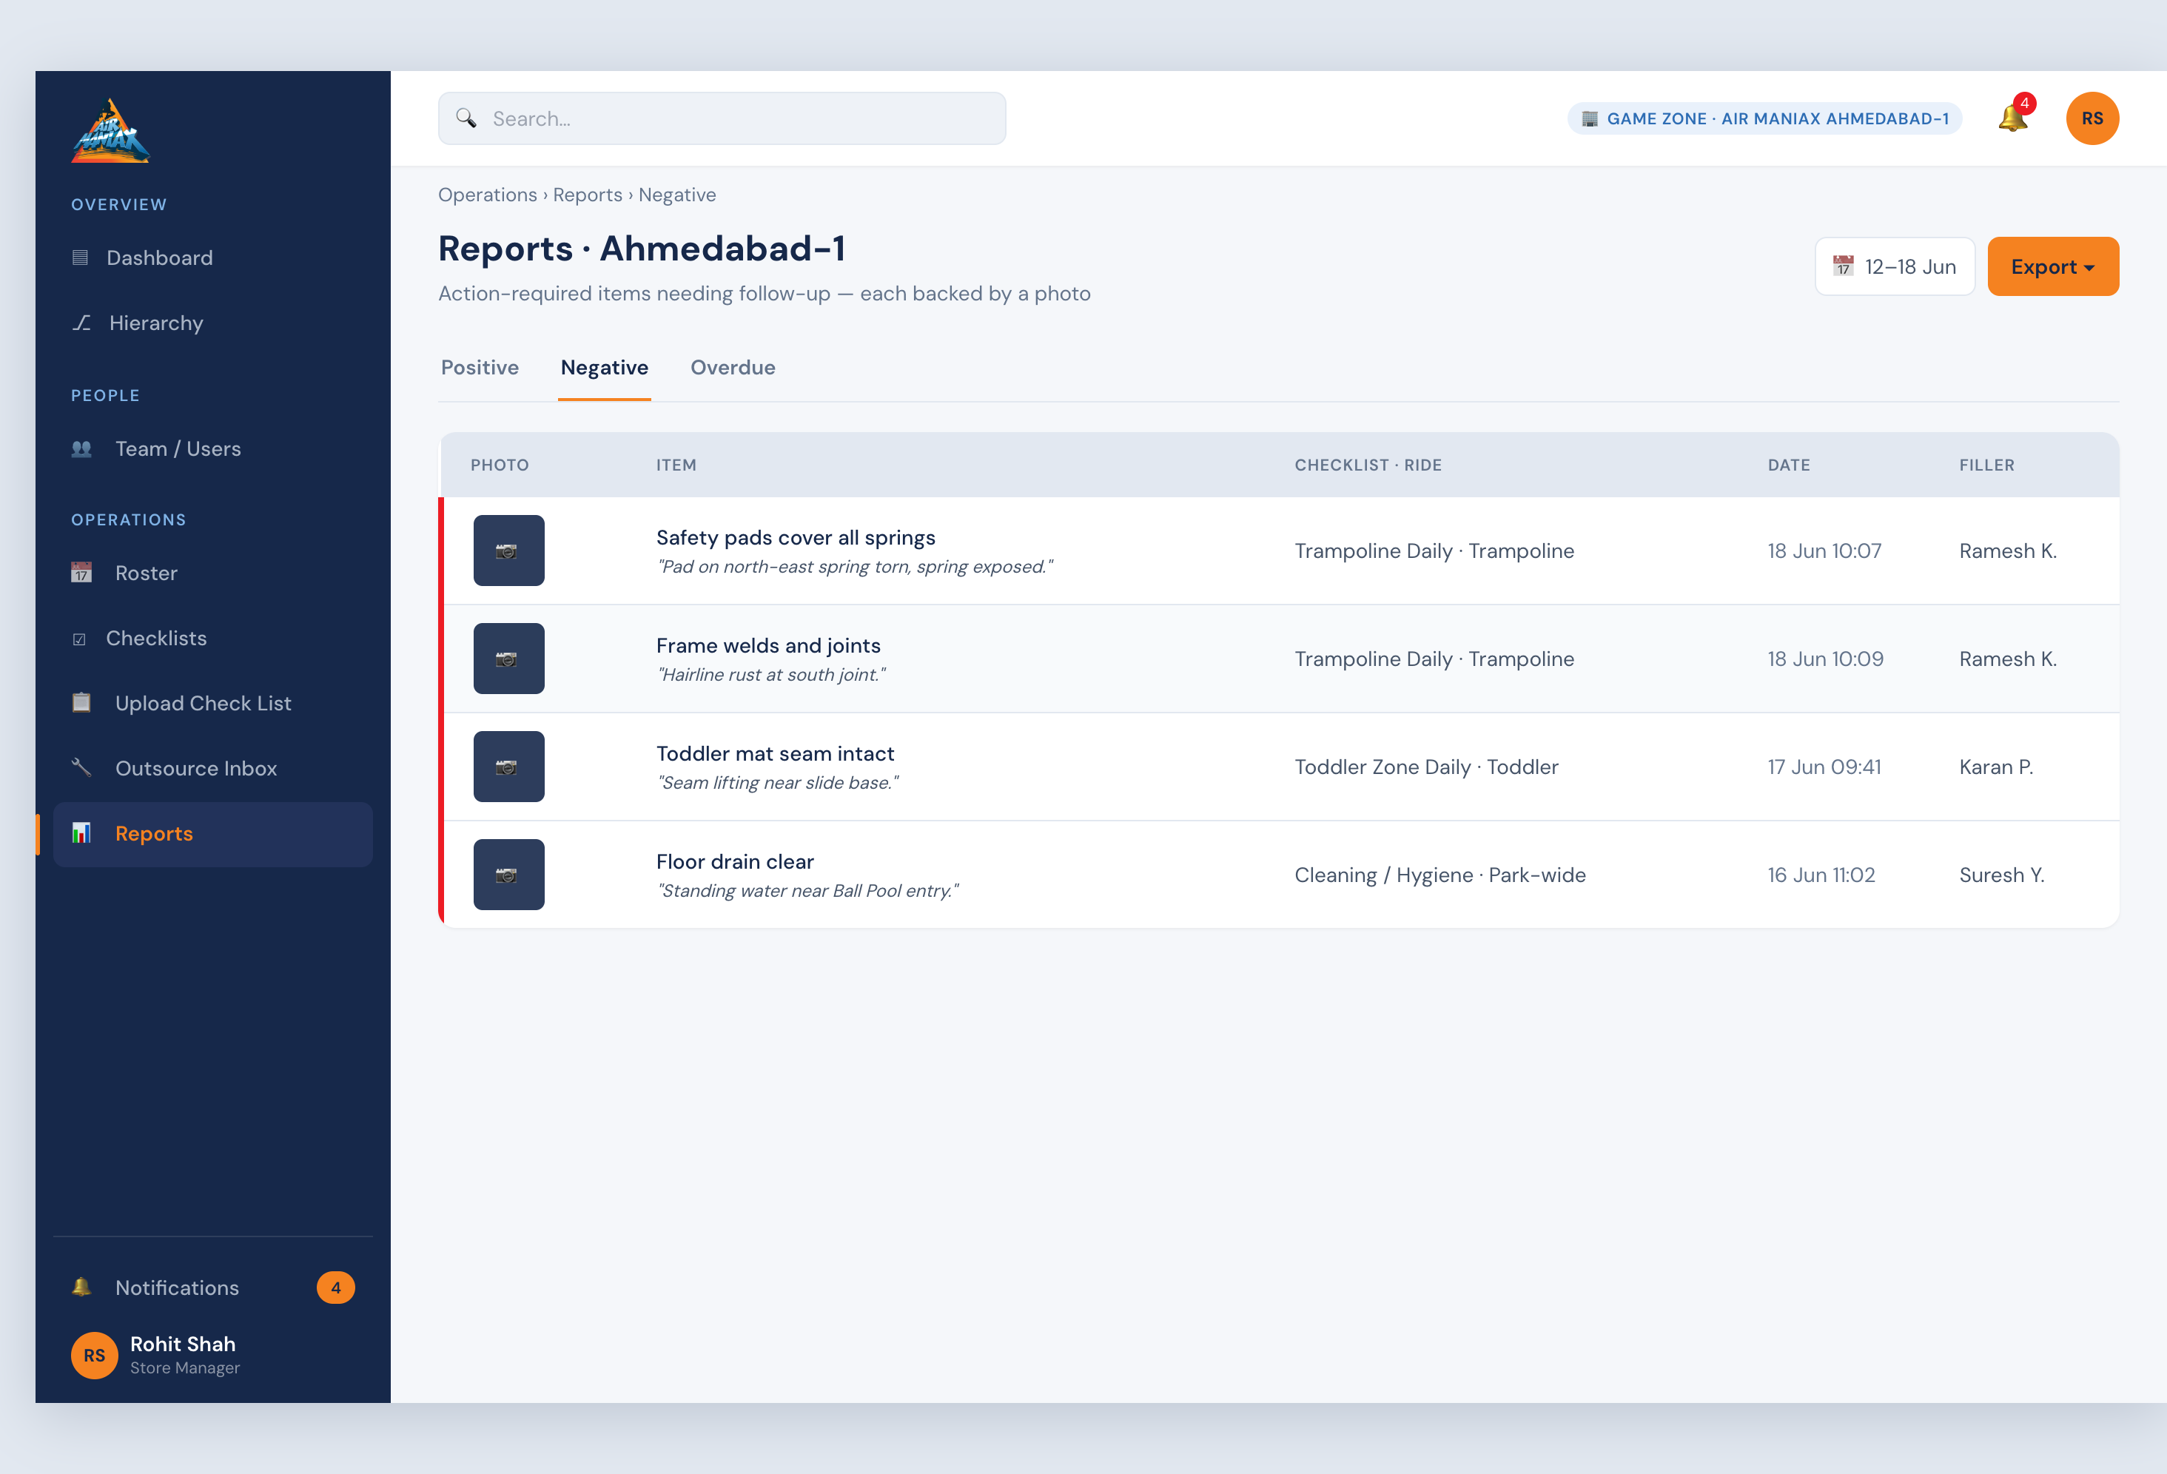Navigate to Team / Users
The height and width of the screenshot is (1474, 2167).
212,449
